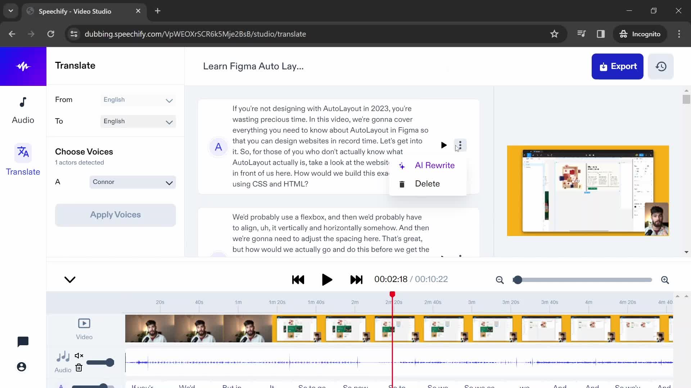691x388 pixels.
Task: Skip to next segment
Action: pos(356,280)
